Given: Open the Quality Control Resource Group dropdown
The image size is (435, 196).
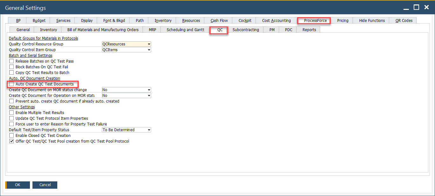Looking at the screenshot, I should pos(148,44).
